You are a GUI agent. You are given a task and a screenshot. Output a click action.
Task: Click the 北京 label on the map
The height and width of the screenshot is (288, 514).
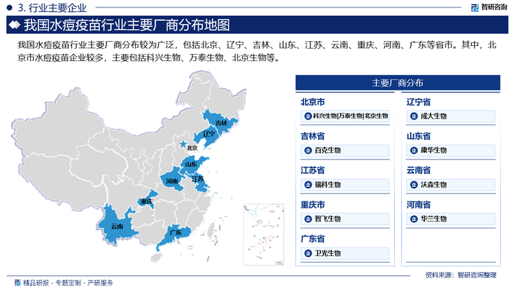pyautogui.click(x=192, y=148)
